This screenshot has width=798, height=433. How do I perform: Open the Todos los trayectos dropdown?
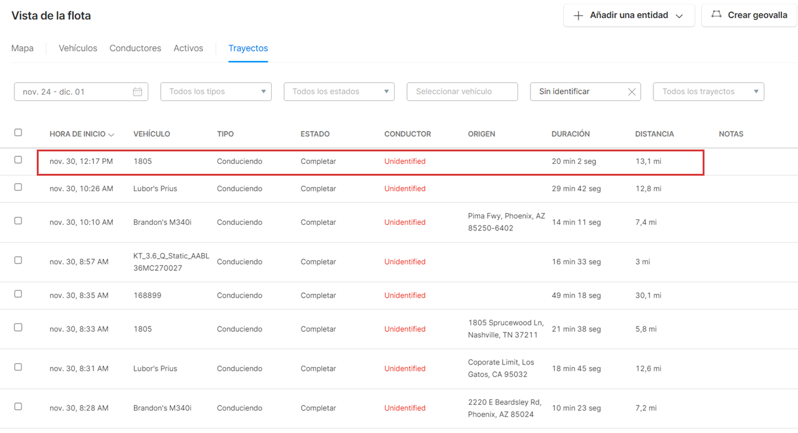[x=709, y=92]
